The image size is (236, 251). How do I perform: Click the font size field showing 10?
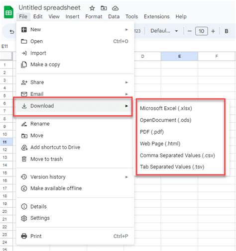click(202, 31)
